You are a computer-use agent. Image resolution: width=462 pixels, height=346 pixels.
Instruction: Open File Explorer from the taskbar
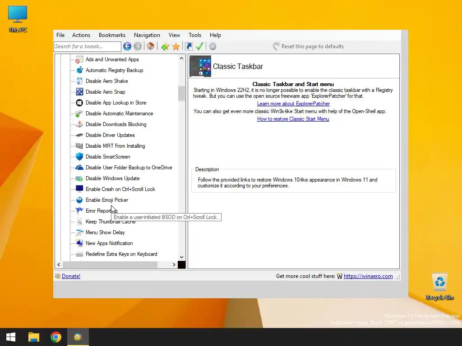pyautogui.click(x=33, y=337)
